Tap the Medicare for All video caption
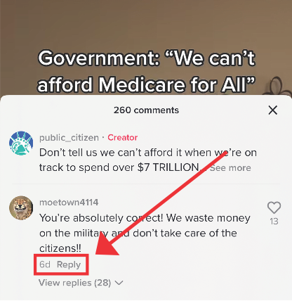Viewport: 292px width, 301px height. point(147,71)
